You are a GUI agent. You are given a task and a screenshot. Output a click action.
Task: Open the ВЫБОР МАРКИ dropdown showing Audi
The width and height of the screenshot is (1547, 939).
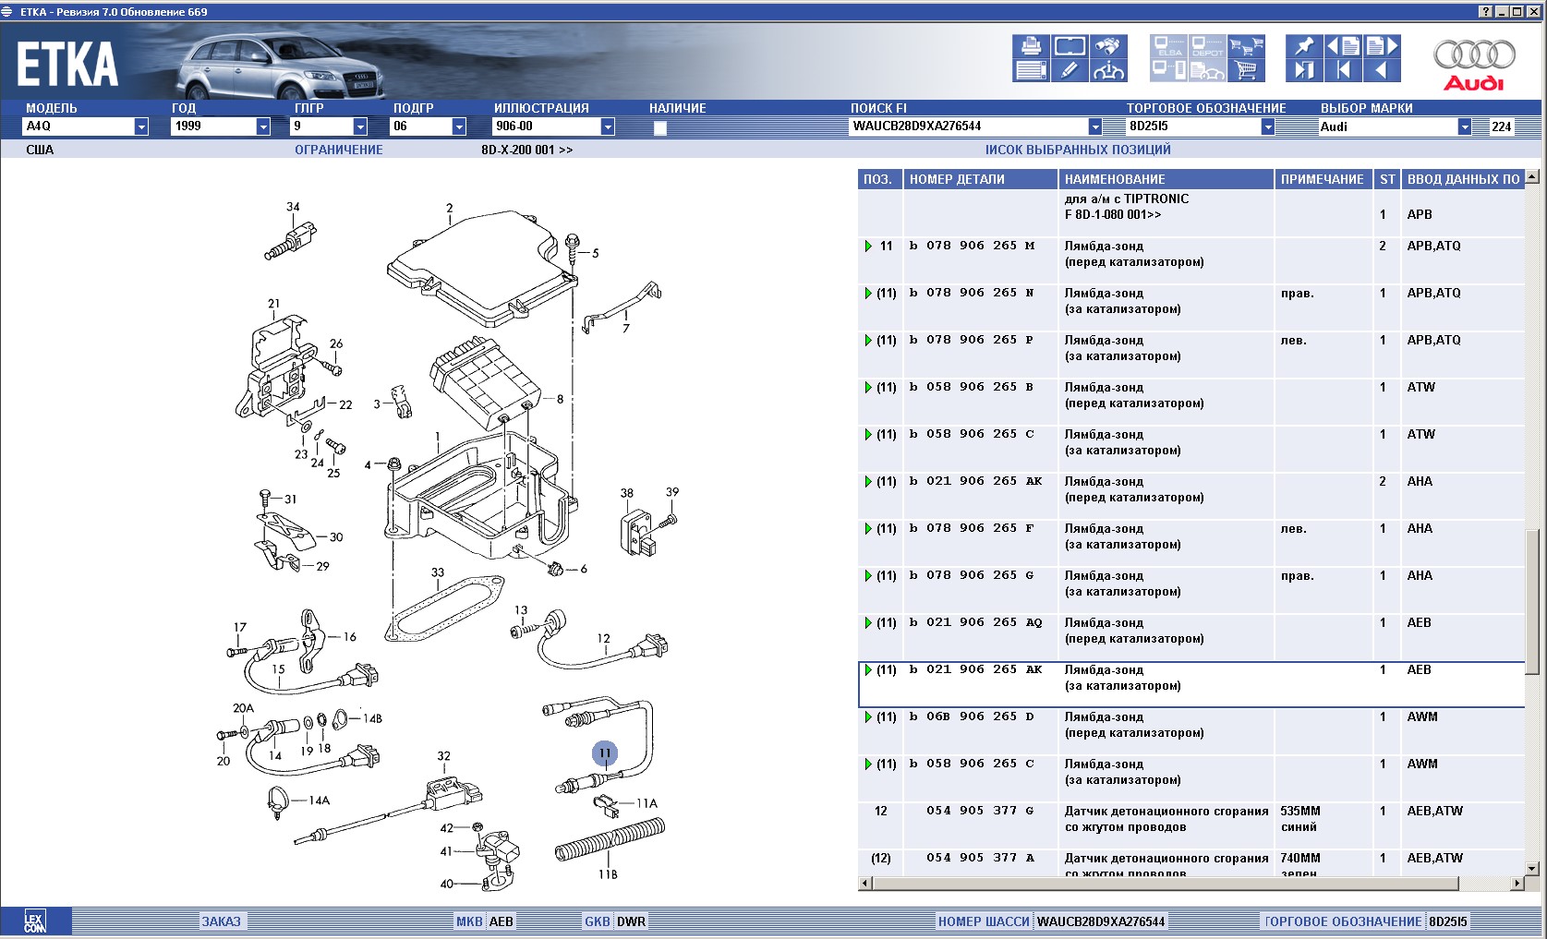click(1464, 126)
